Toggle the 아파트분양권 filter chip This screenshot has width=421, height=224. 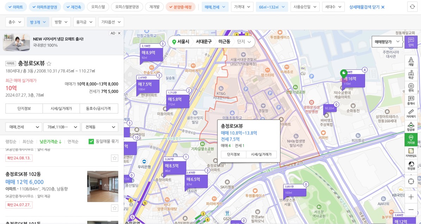tap(45, 7)
